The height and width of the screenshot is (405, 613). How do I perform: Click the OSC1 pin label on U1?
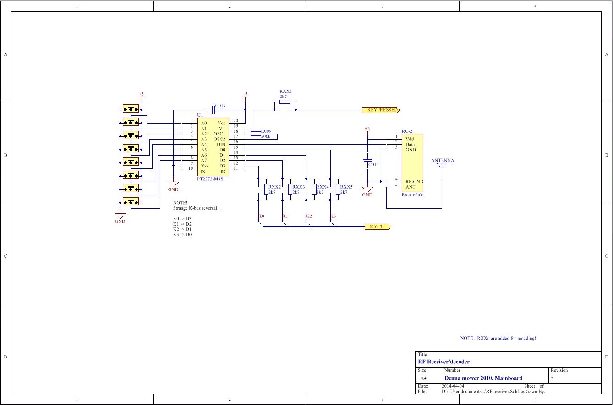click(x=220, y=134)
